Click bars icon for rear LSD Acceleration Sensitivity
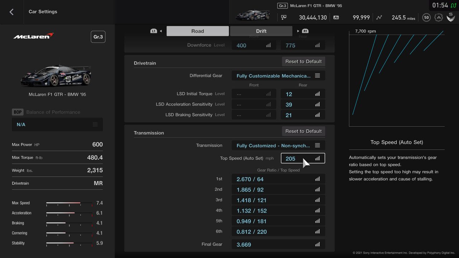 click(x=317, y=105)
